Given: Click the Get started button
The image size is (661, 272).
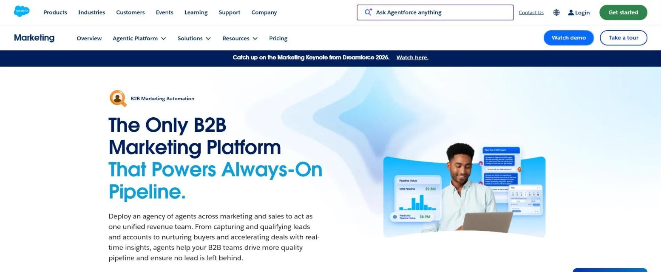Looking at the screenshot, I should click(623, 12).
